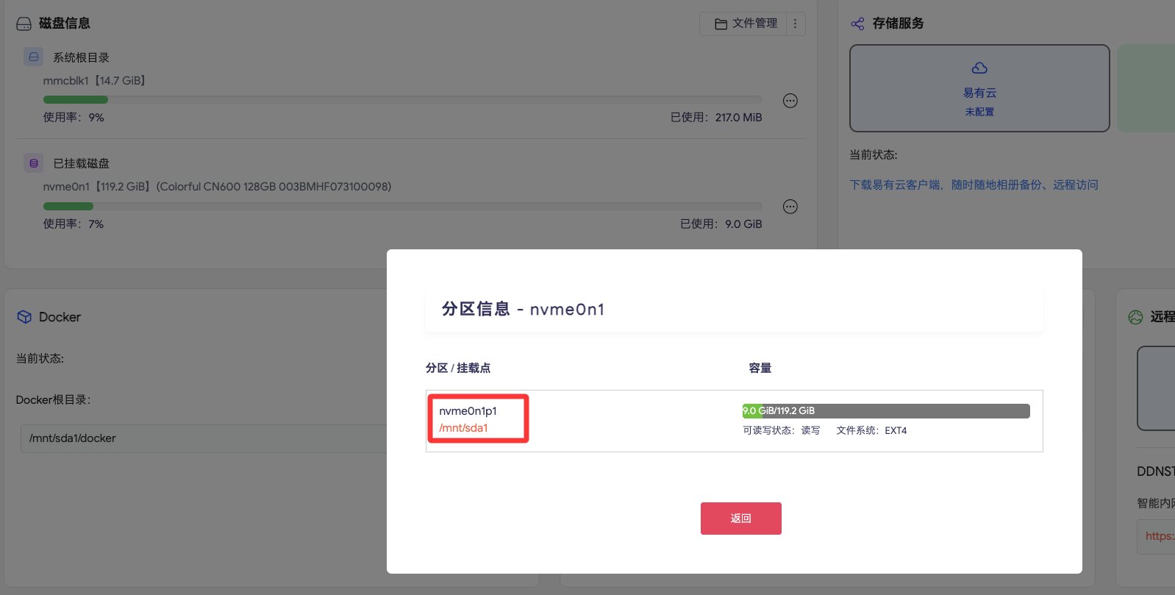Screen dimensions: 1175x595
Task: Open options for mmcblk1 disk
Action: 790,101
